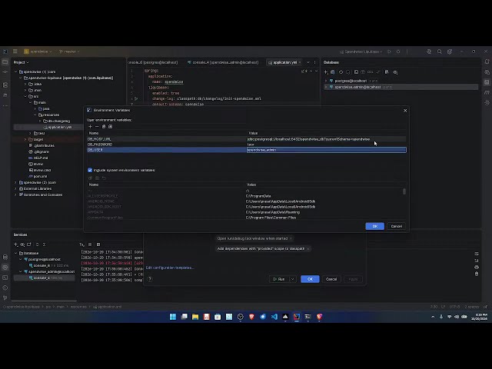Click Edit configuration templates link
This screenshot has width=492, height=369.
click(170, 268)
